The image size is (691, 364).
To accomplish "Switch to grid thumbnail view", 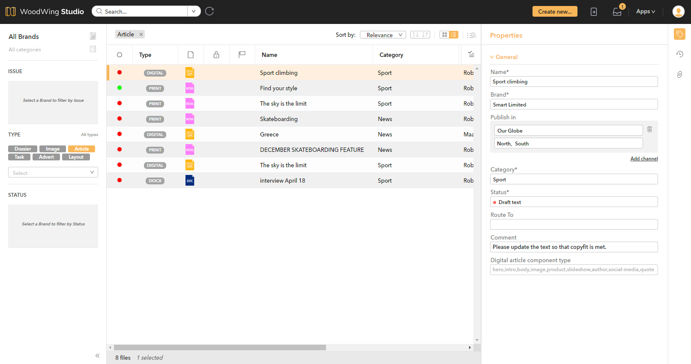I will [445, 35].
